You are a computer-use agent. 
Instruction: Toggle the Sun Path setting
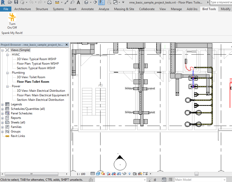(103, 174)
